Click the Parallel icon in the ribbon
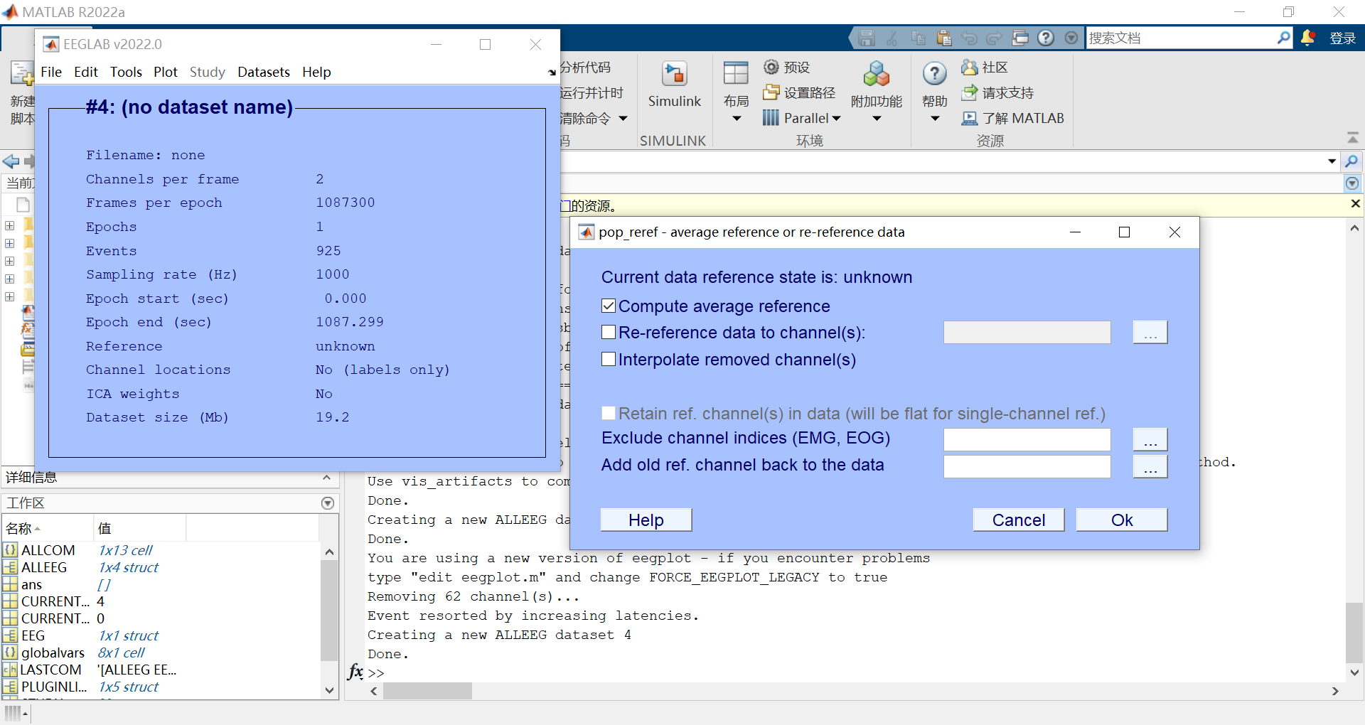This screenshot has width=1365, height=725. pos(771,118)
